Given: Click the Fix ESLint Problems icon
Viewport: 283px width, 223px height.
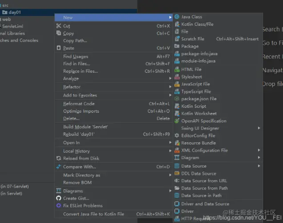Looking at the screenshot, I should tap(58, 206).
